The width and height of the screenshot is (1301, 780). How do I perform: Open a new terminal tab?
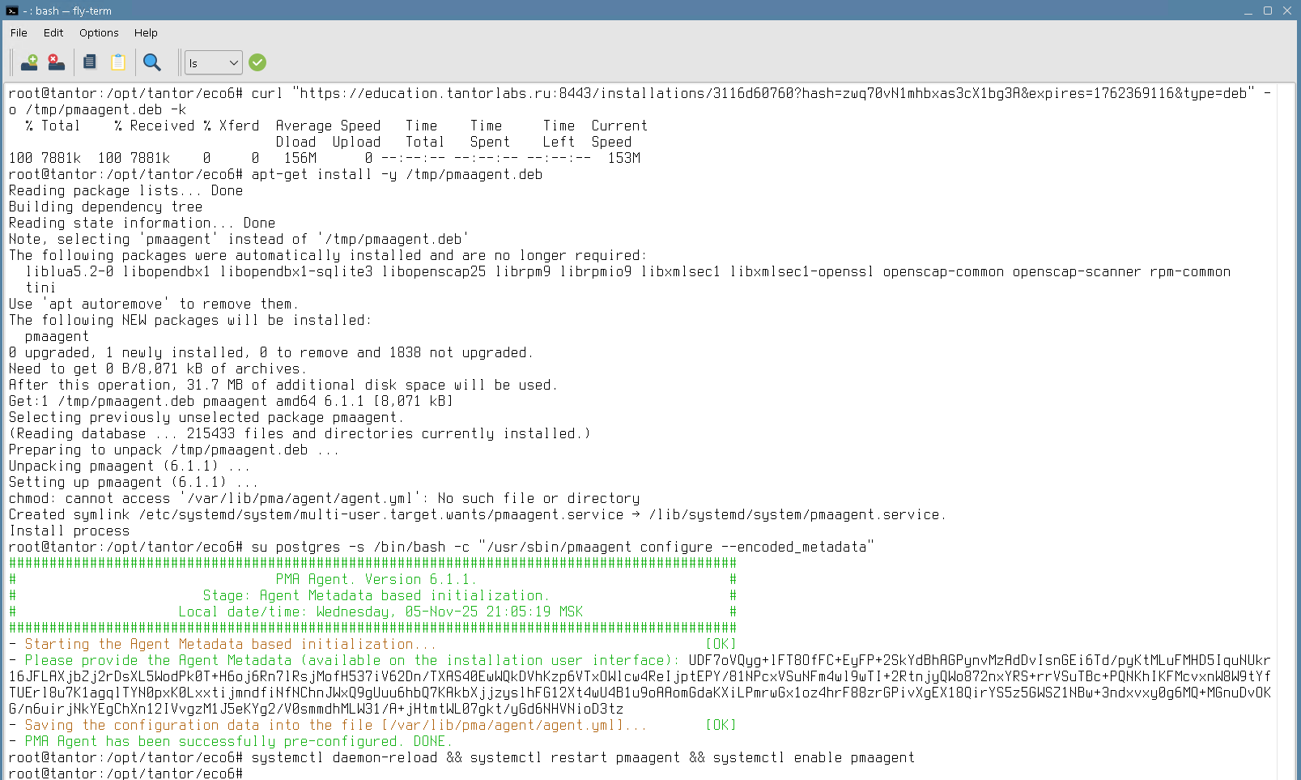pyautogui.click(x=29, y=62)
